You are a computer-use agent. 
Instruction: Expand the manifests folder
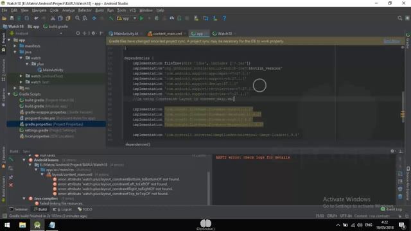click(15, 46)
